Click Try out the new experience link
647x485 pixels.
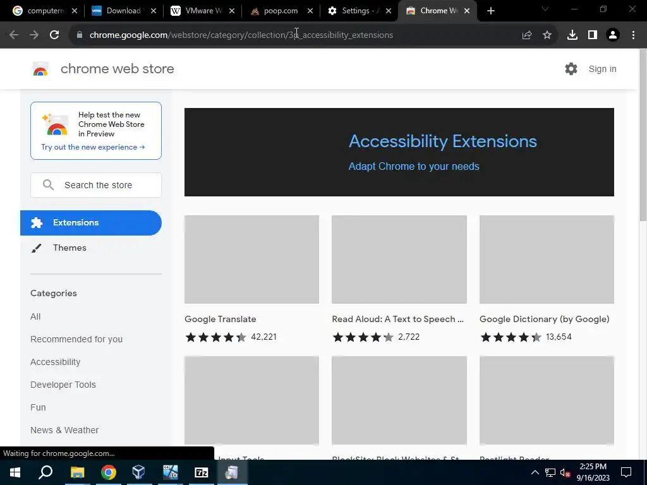click(x=93, y=147)
